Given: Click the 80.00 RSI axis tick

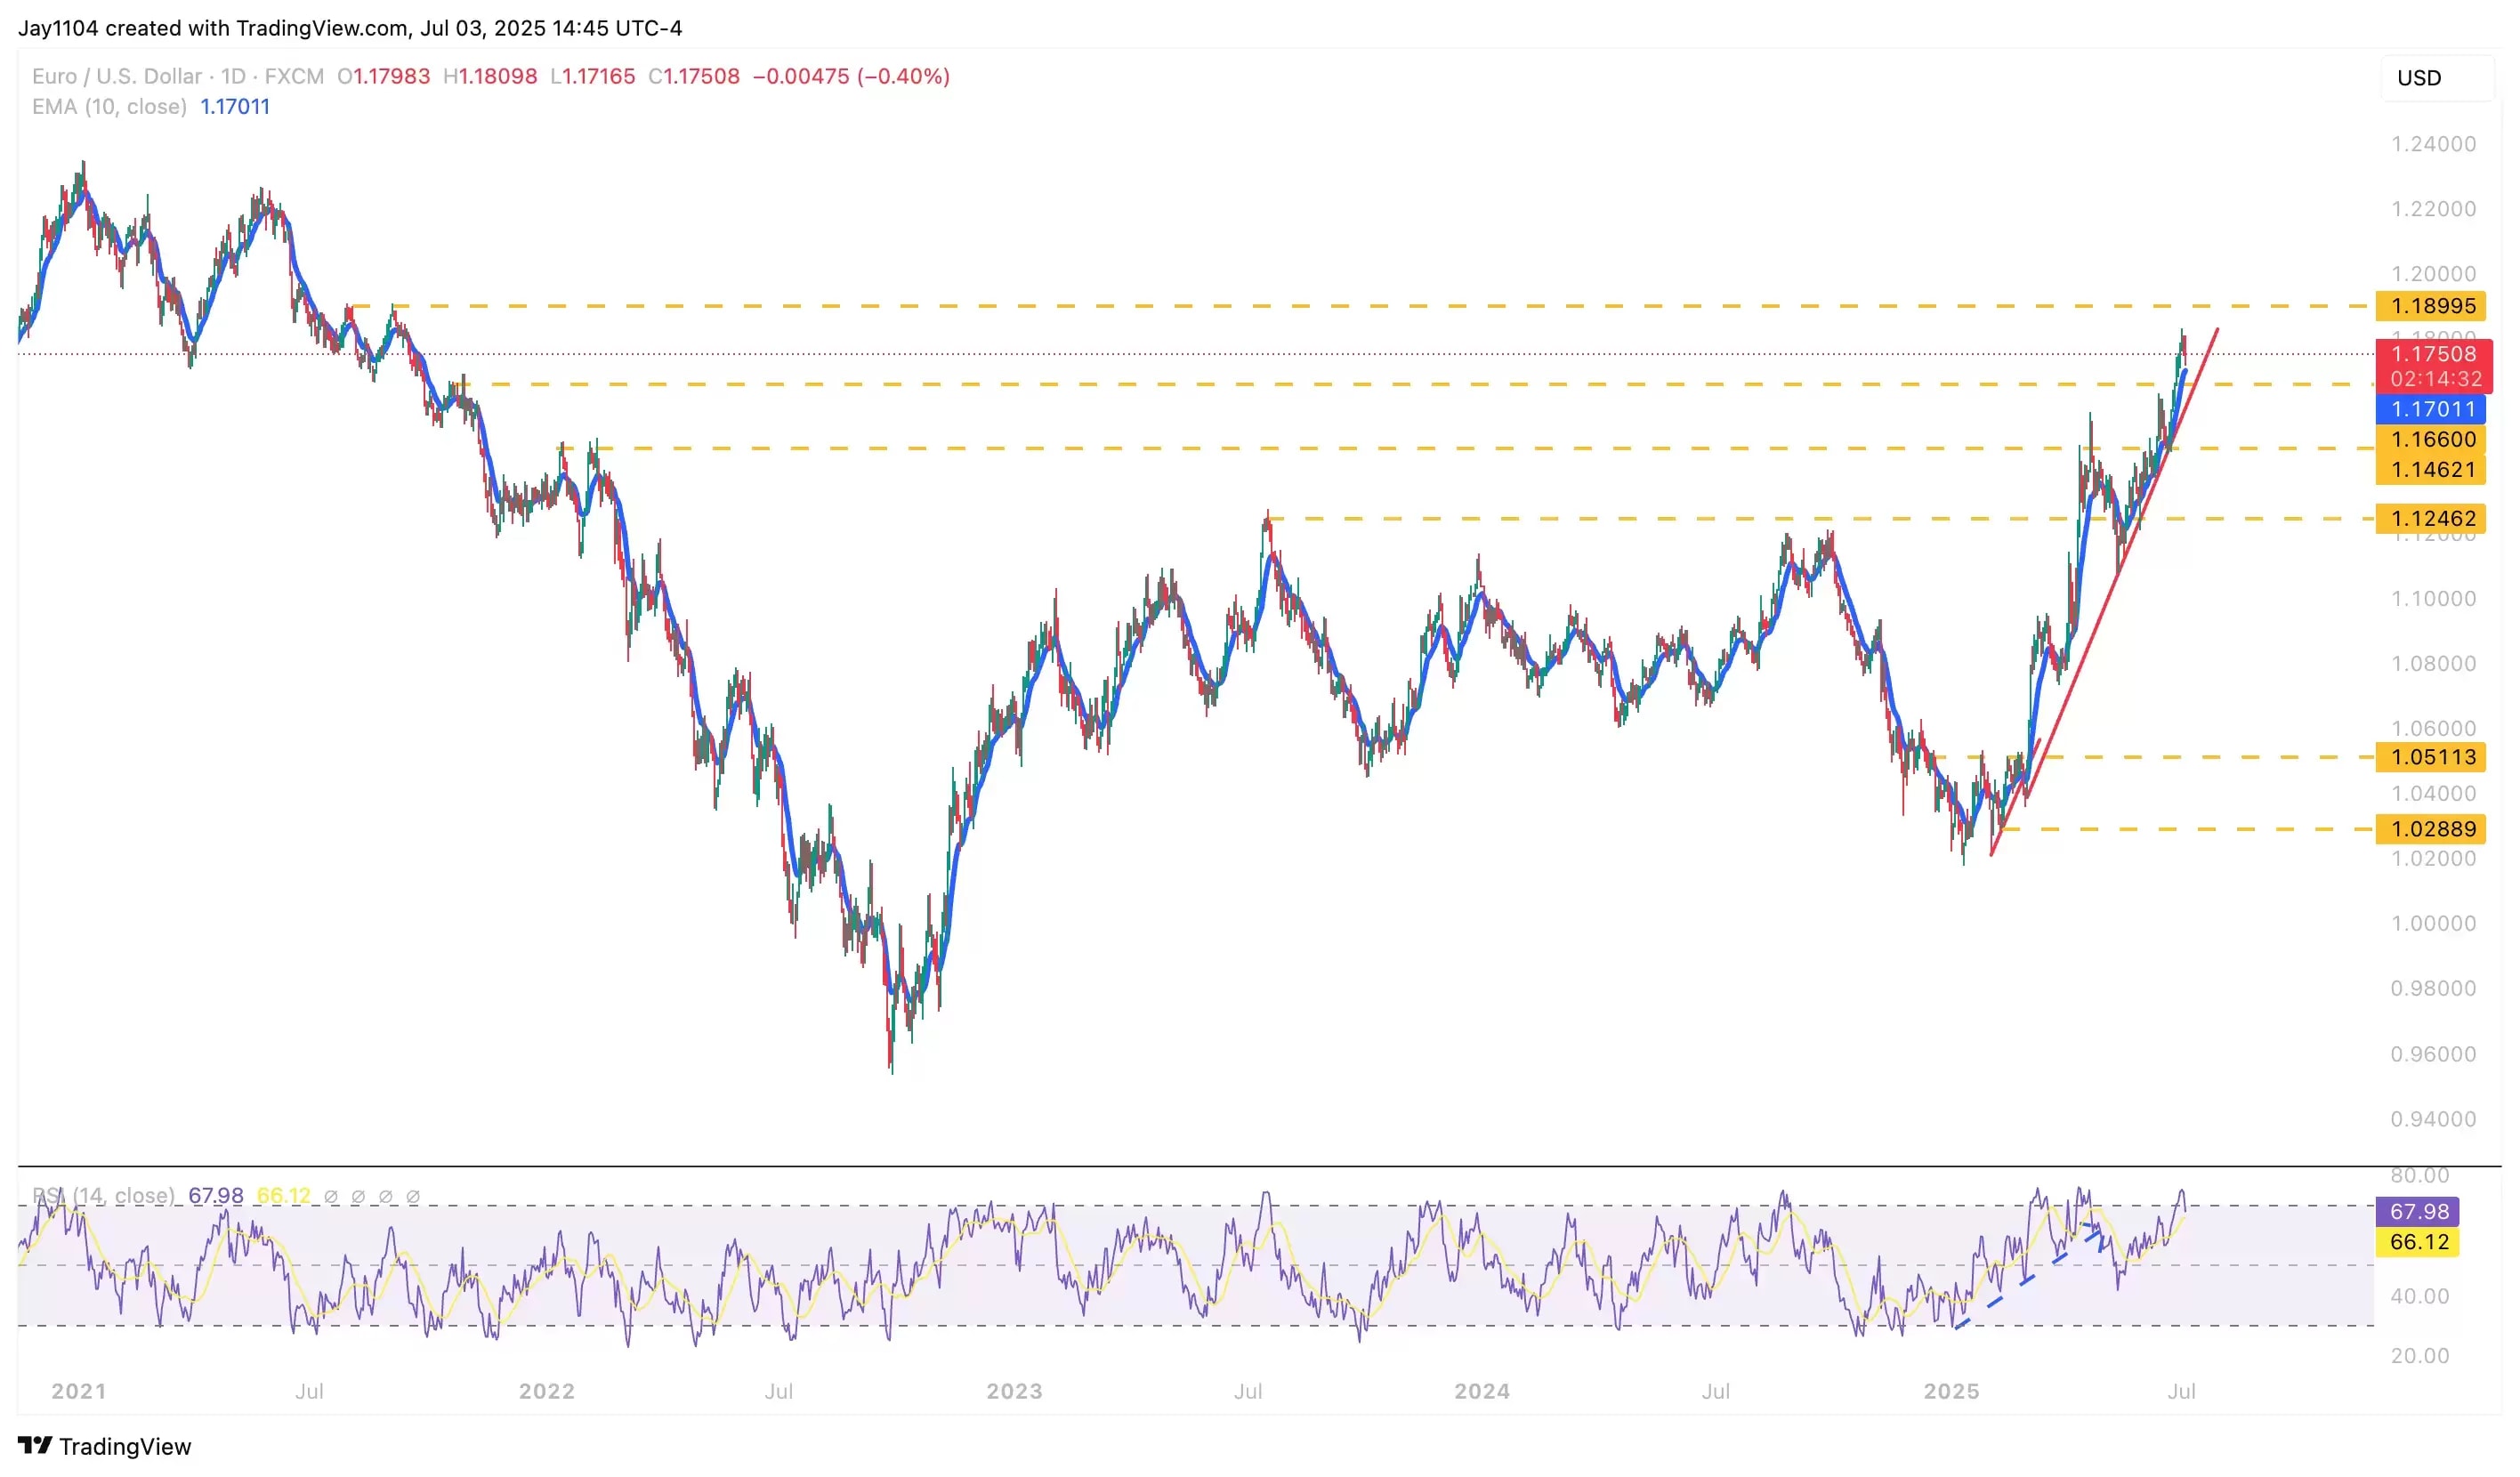Looking at the screenshot, I should (2419, 1175).
